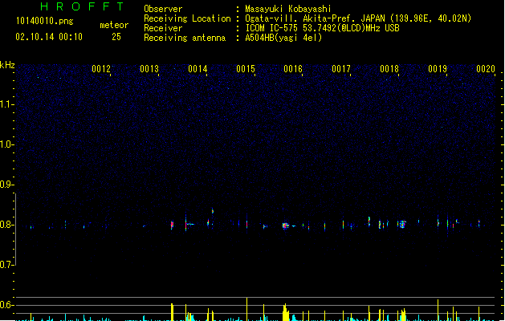Click observer name Masayuki Kobayashi
Image resolution: width=505 pixels, height=321 pixels.
point(288,9)
